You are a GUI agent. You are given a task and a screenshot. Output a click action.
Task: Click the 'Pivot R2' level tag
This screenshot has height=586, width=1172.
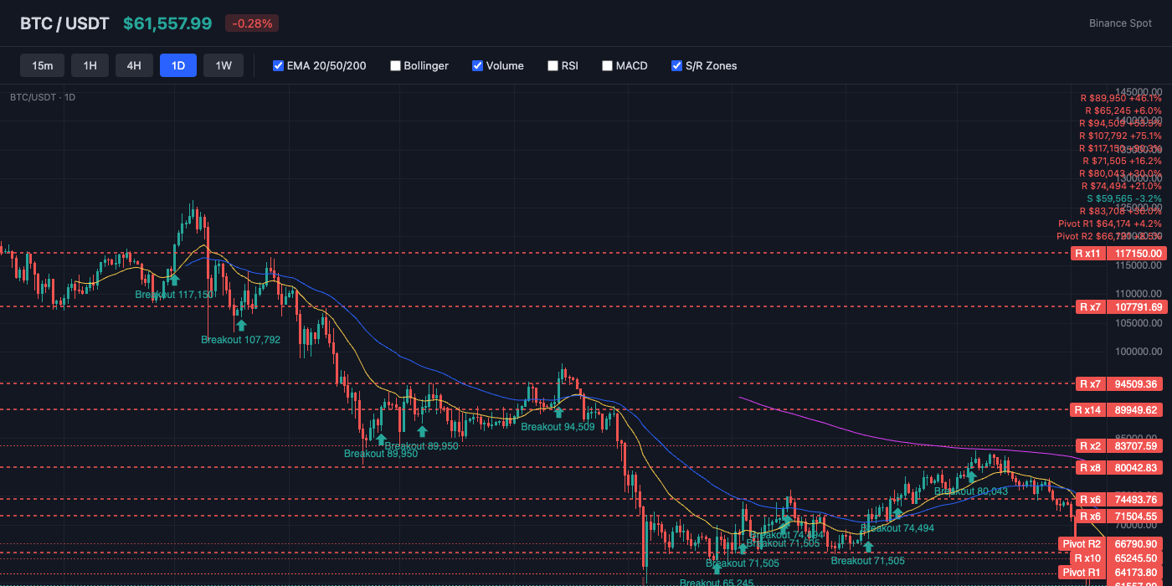click(x=1082, y=544)
